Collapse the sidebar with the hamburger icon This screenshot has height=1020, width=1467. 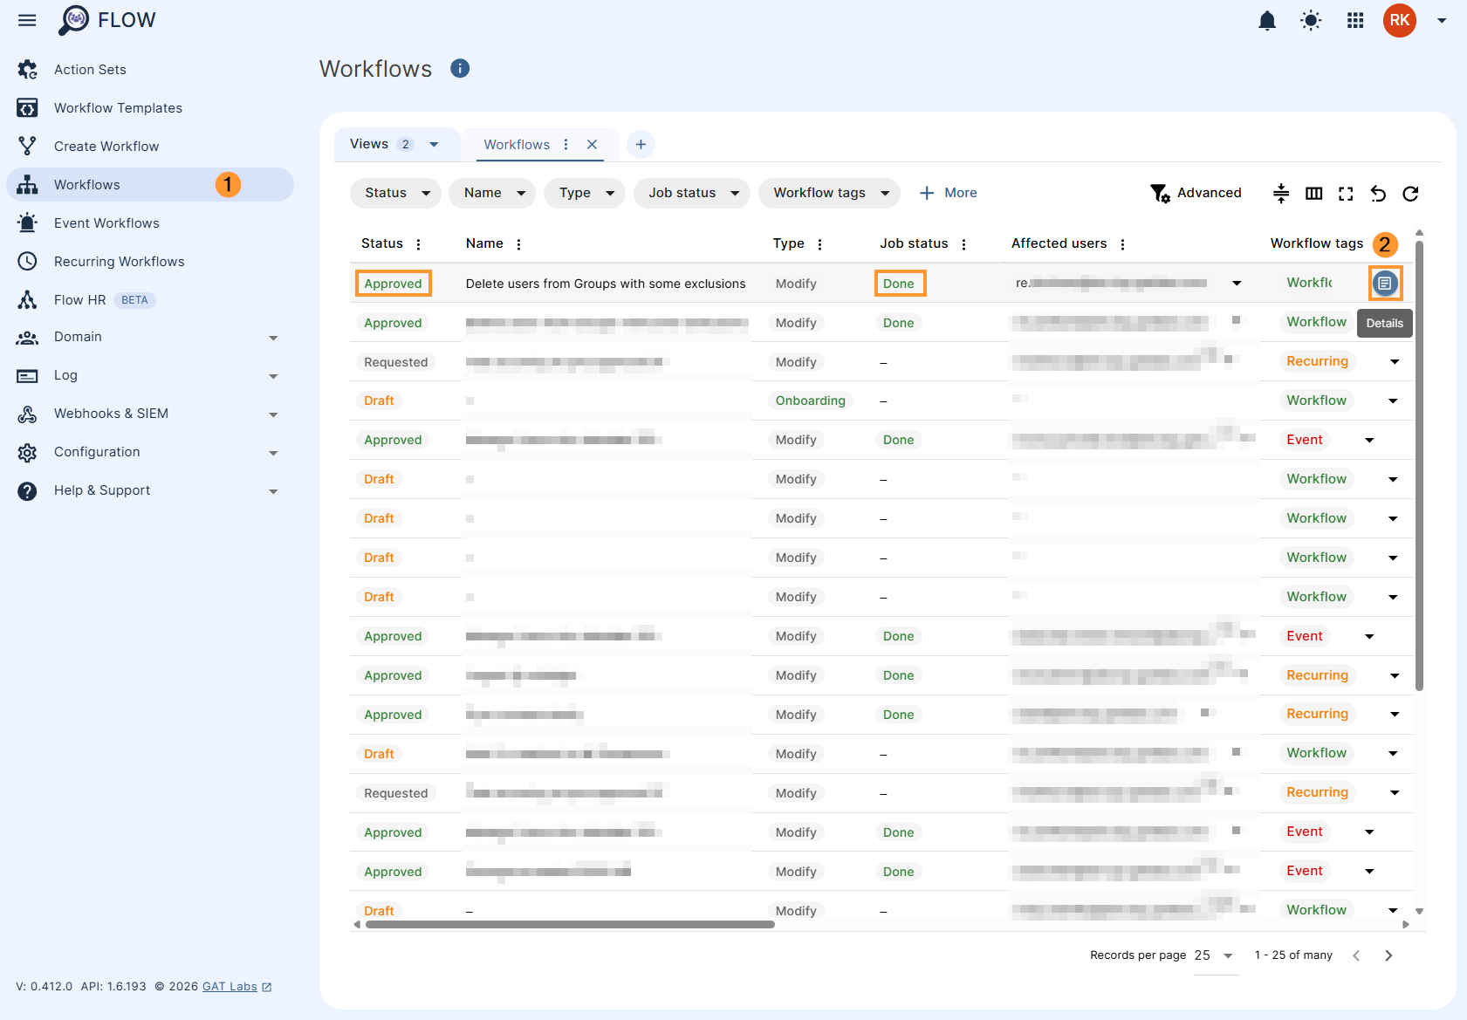pyautogui.click(x=26, y=20)
